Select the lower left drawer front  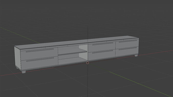coord(40,63)
